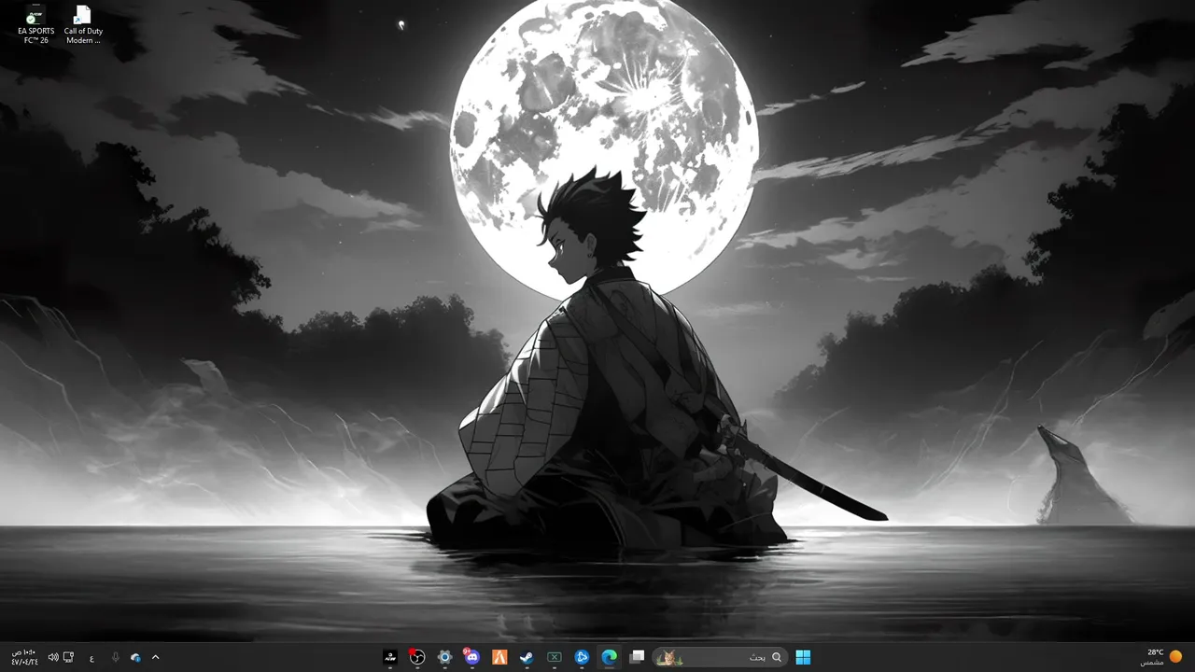Open OBS Studio from the taskbar
This screenshot has width=1195, height=672.
[417, 657]
